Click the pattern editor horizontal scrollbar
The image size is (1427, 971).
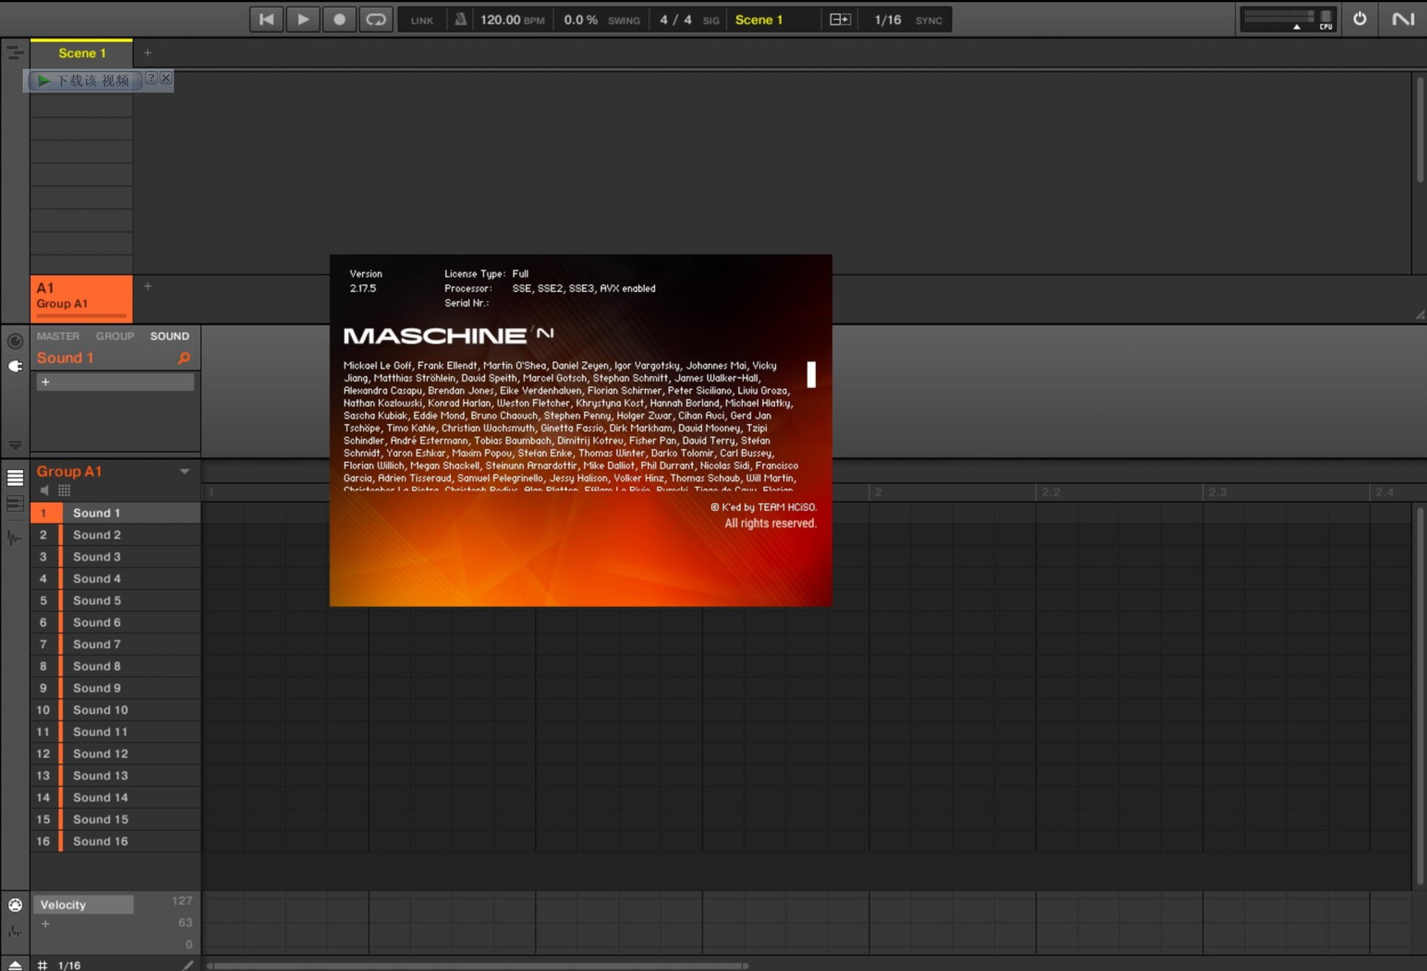point(477,965)
